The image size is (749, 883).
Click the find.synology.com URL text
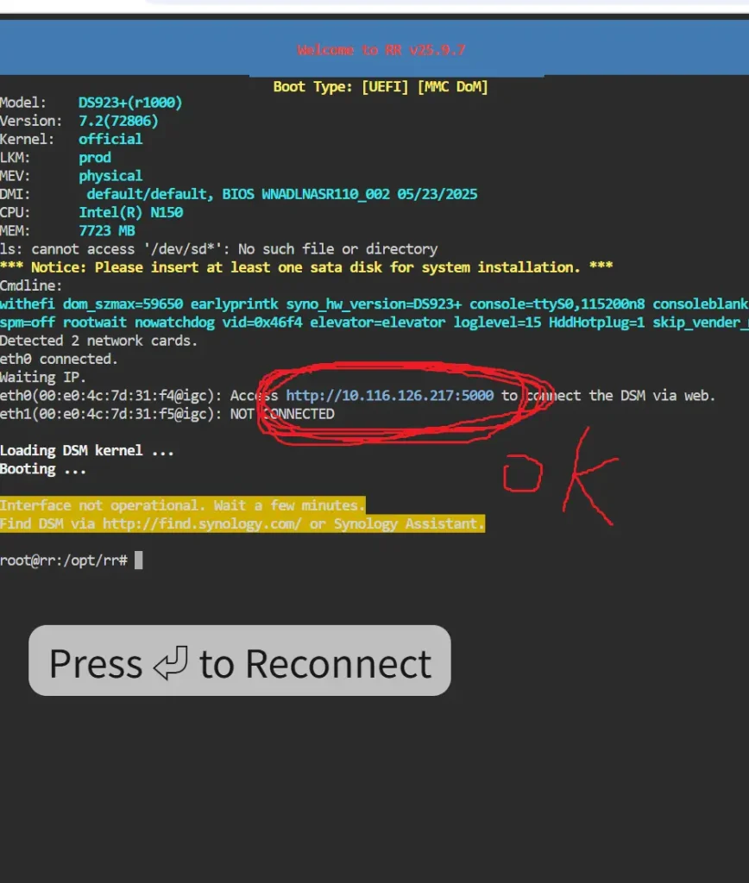tap(202, 523)
